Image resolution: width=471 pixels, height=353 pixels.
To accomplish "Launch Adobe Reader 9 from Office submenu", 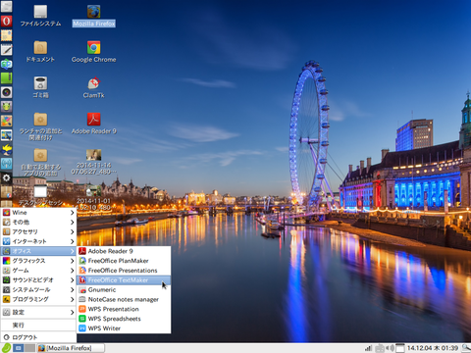I will point(124,251).
